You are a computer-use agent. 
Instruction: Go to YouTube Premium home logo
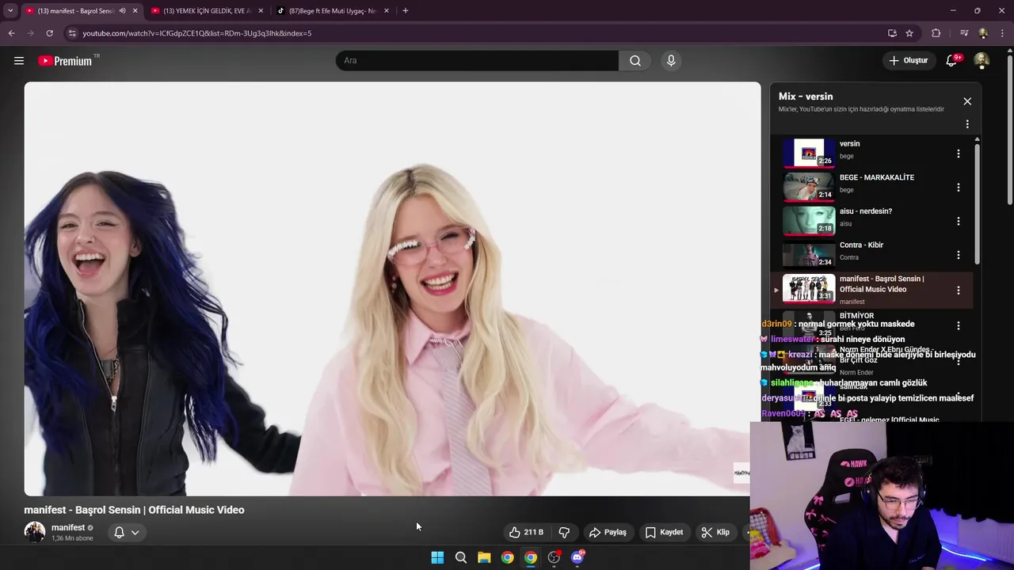(x=65, y=61)
